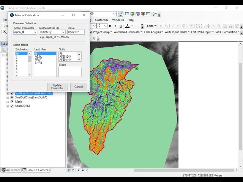Uncheck the SwatSoilClass(LandSoils1) layer checkbox

(x=12, y=97)
